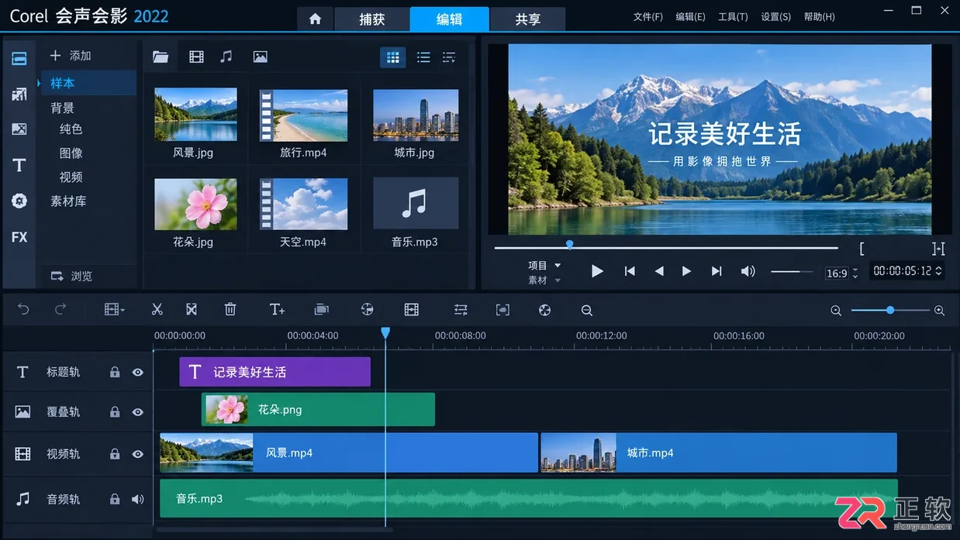The width and height of the screenshot is (960, 540).
Task: Zoom in timeline with plus magnifier
Action: pyautogui.click(x=939, y=311)
